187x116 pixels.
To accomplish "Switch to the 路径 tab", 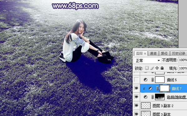I will [x=164, y=53].
